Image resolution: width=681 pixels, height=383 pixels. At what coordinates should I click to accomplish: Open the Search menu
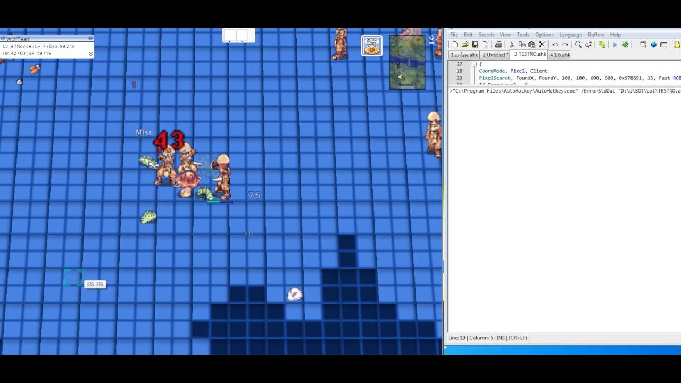pyautogui.click(x=486, y=35)
